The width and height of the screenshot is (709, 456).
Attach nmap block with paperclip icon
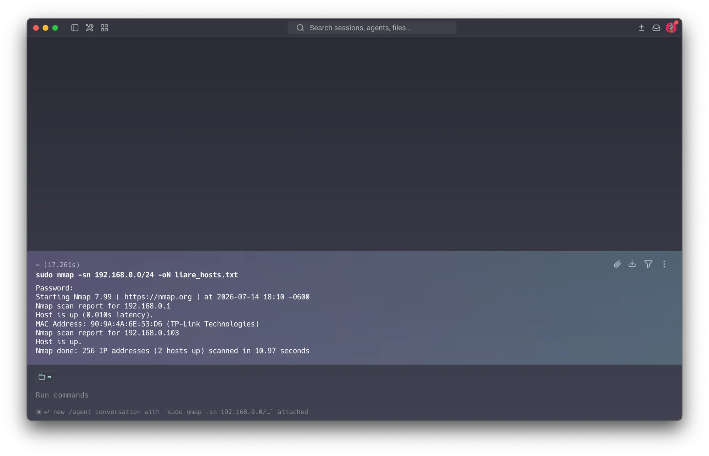(617, 264)
